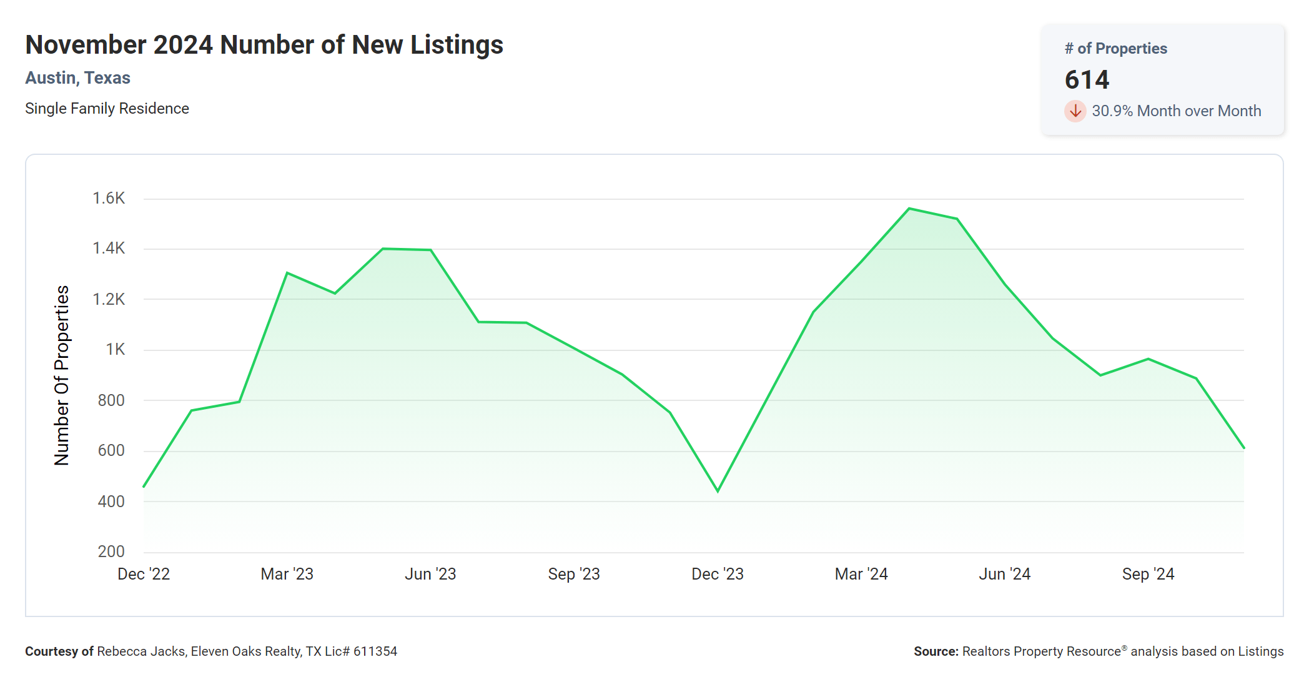Click the line's lowest dip at Dec '23
This screenshot has height=687, width=1309.
pyautogui.click(x=718, y=491)
